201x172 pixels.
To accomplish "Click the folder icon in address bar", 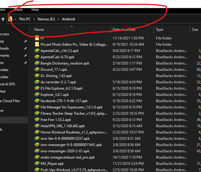I will (x=10, y=19).
